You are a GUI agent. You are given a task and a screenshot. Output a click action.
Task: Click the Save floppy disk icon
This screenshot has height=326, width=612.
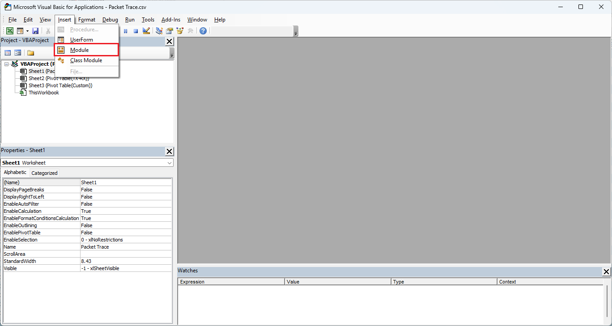coord(35,31)
